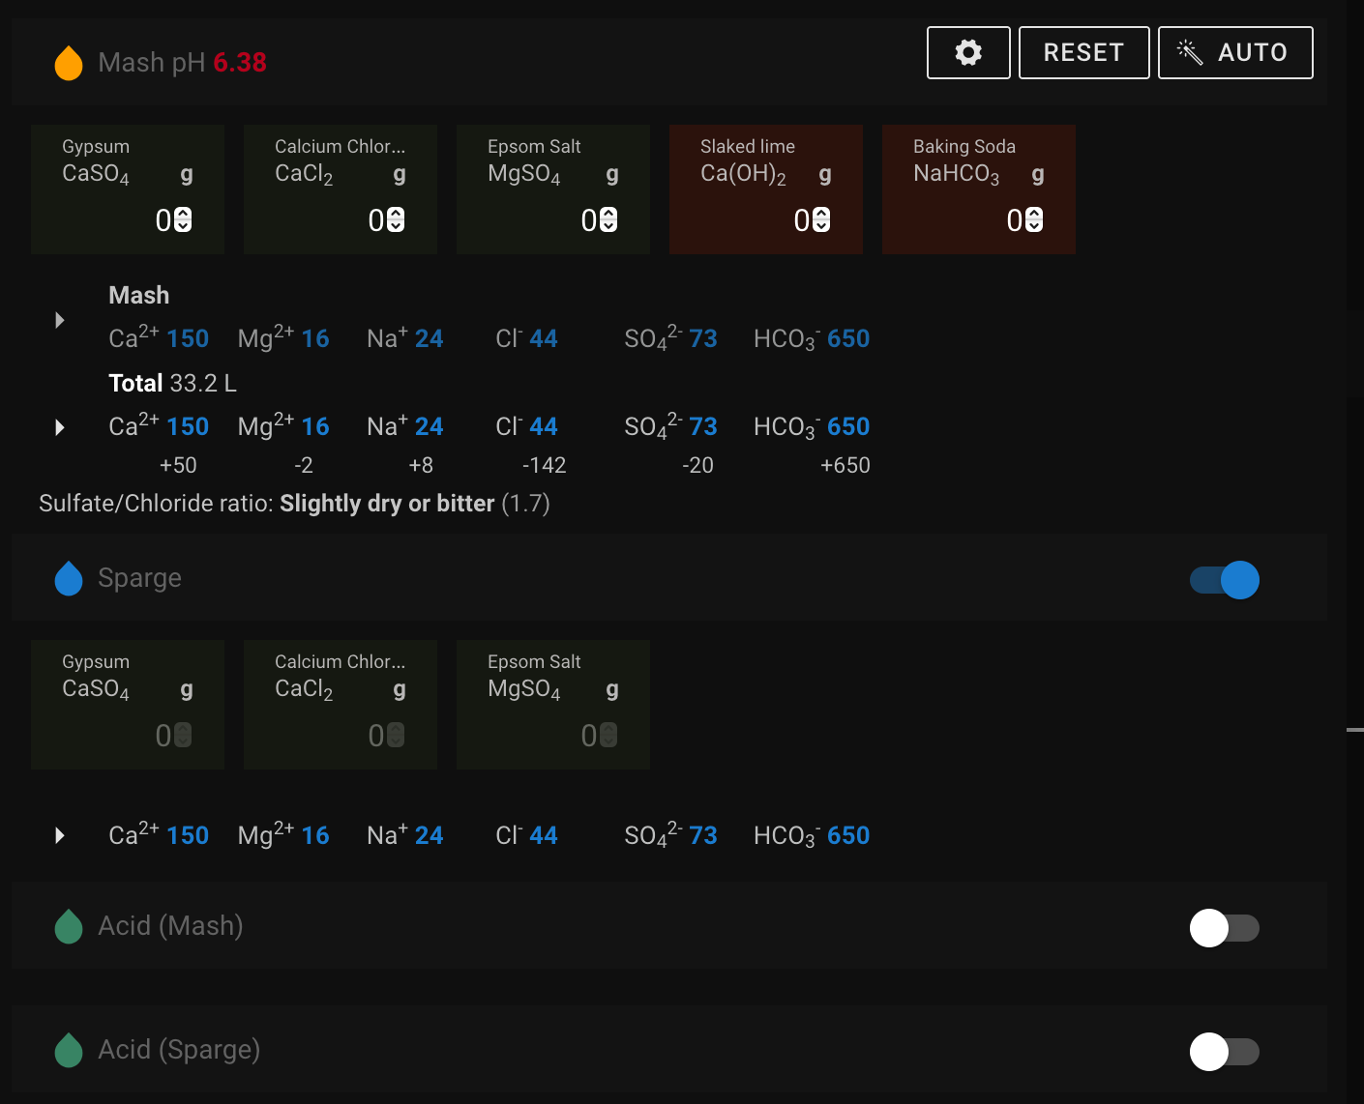Click the blue Sparge water drop icon
Image resolution: width=1364 pixels, height=1104 pixels.
click(69, 578)
